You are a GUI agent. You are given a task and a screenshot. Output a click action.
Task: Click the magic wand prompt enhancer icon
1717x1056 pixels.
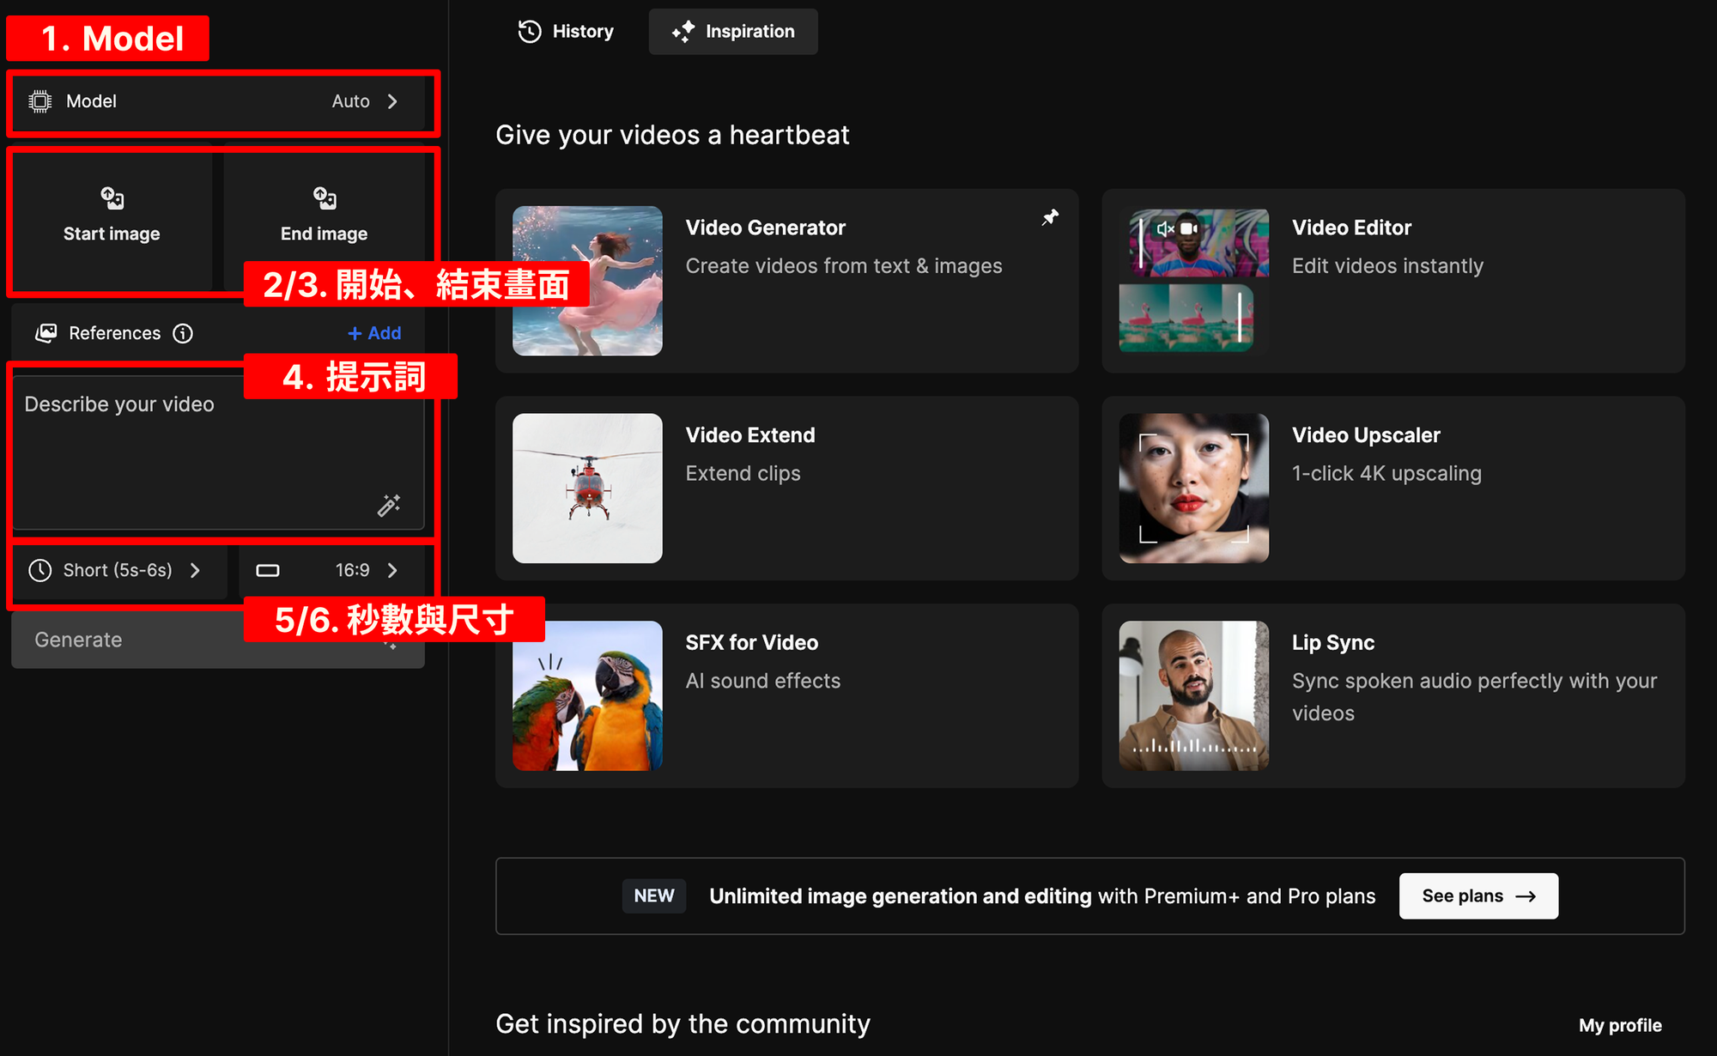(389, 505)
